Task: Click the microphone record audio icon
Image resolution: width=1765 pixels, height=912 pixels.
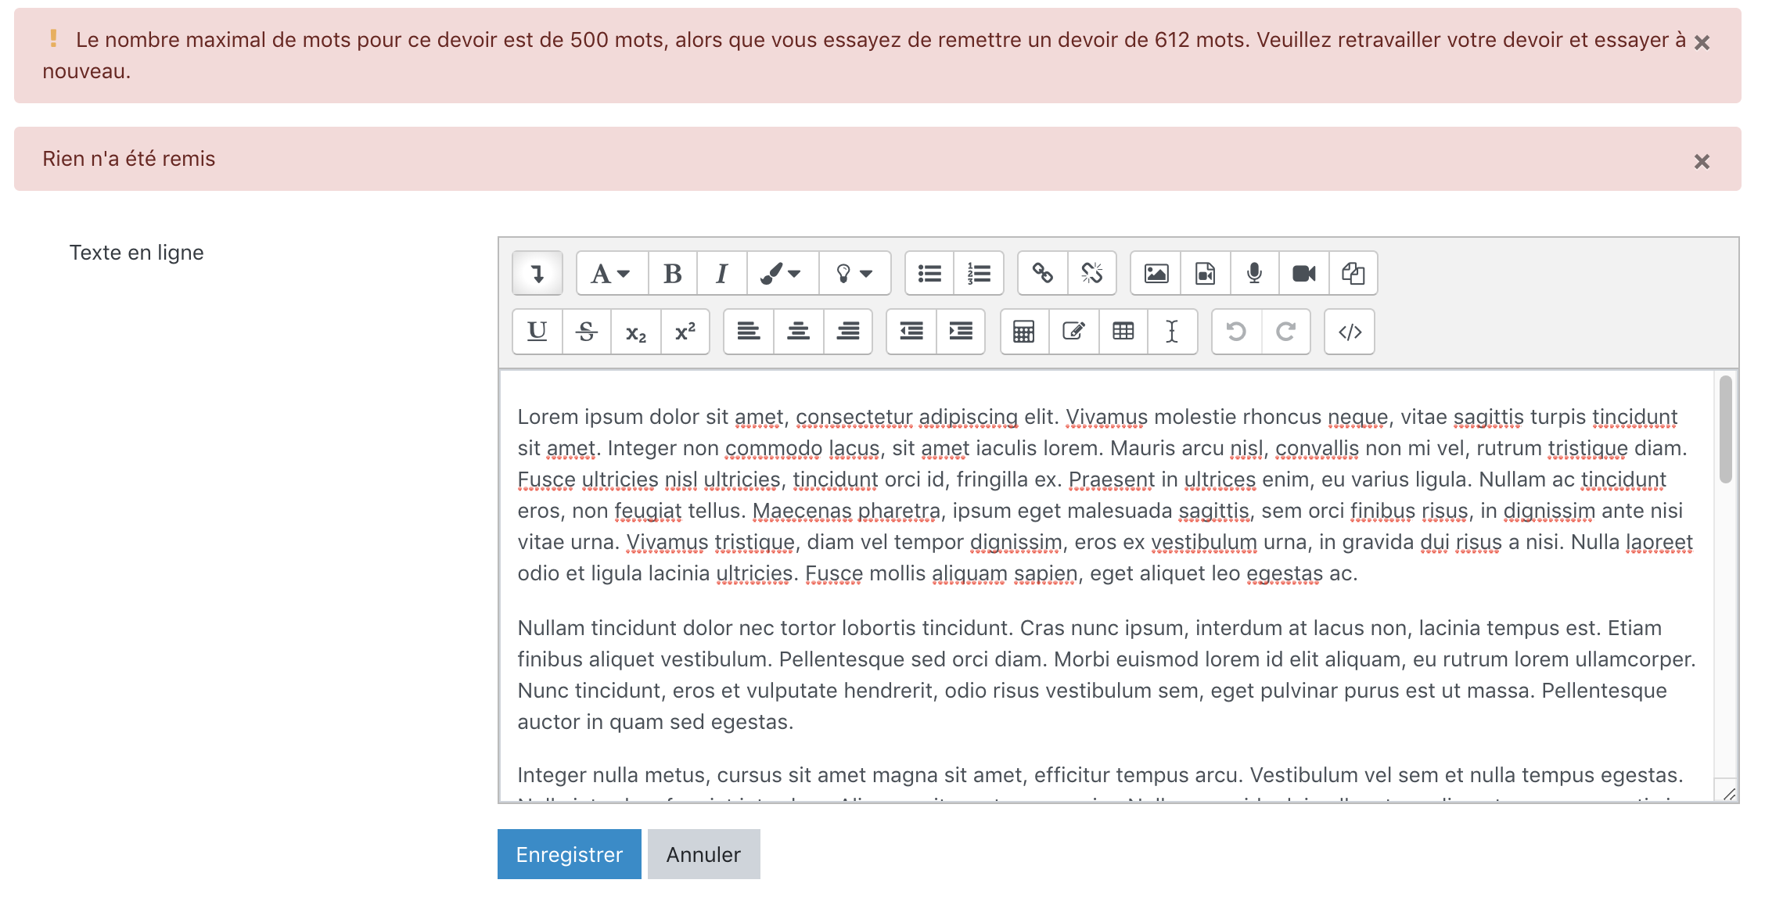Action: (1254, 274)
